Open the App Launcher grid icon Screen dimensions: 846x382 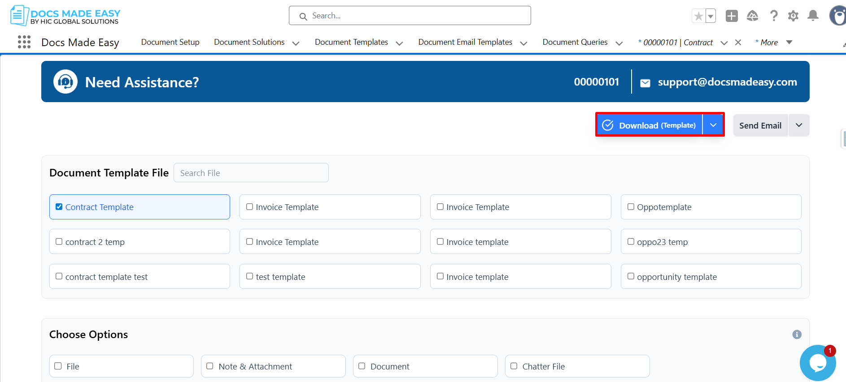tap(24, 42)
